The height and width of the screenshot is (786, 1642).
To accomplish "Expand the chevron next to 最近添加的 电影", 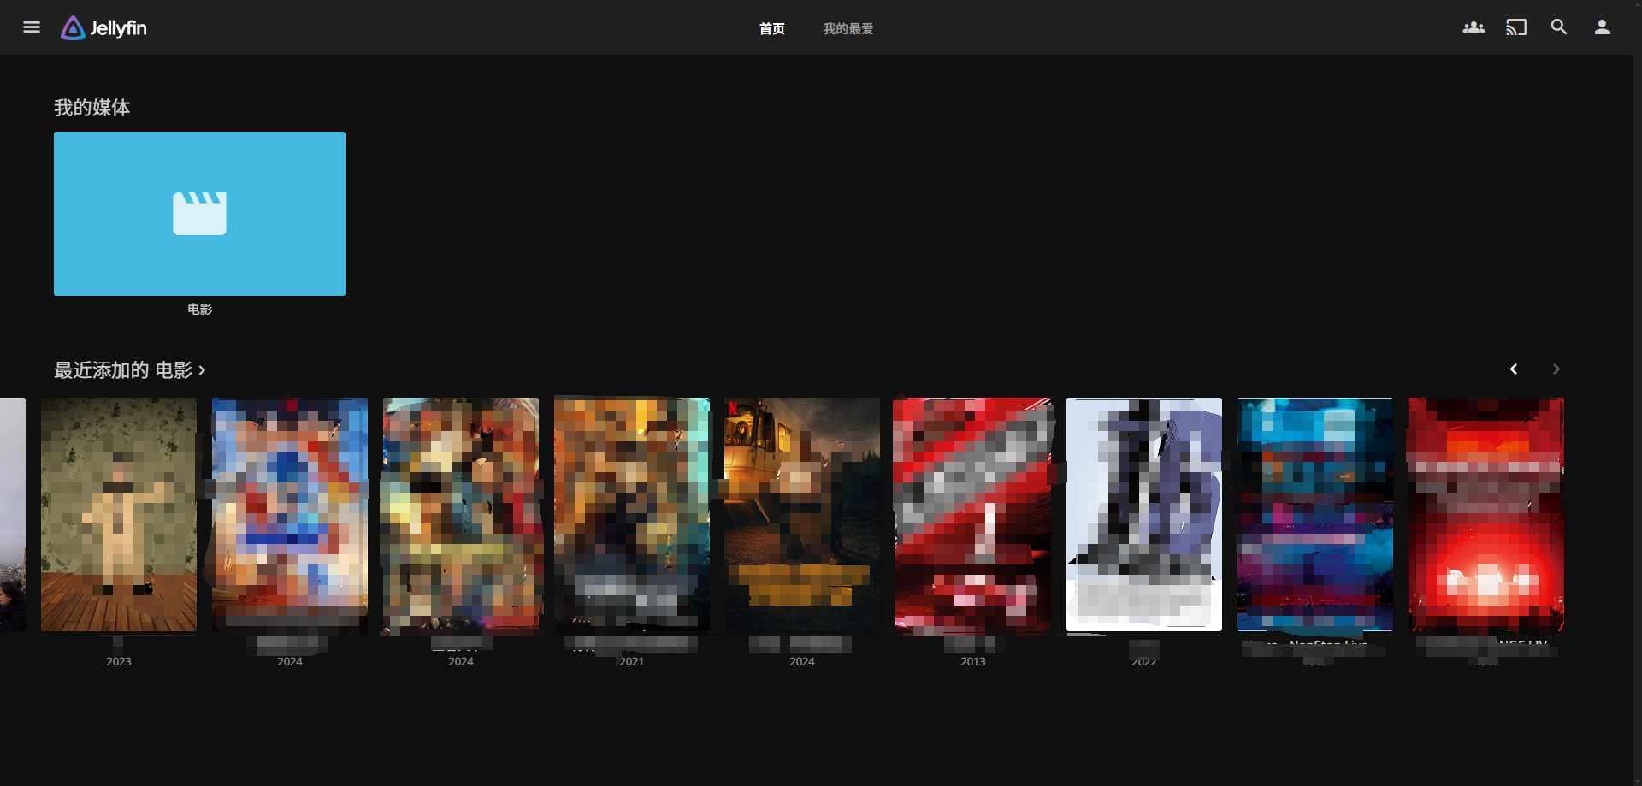I will tap(203, 370).
